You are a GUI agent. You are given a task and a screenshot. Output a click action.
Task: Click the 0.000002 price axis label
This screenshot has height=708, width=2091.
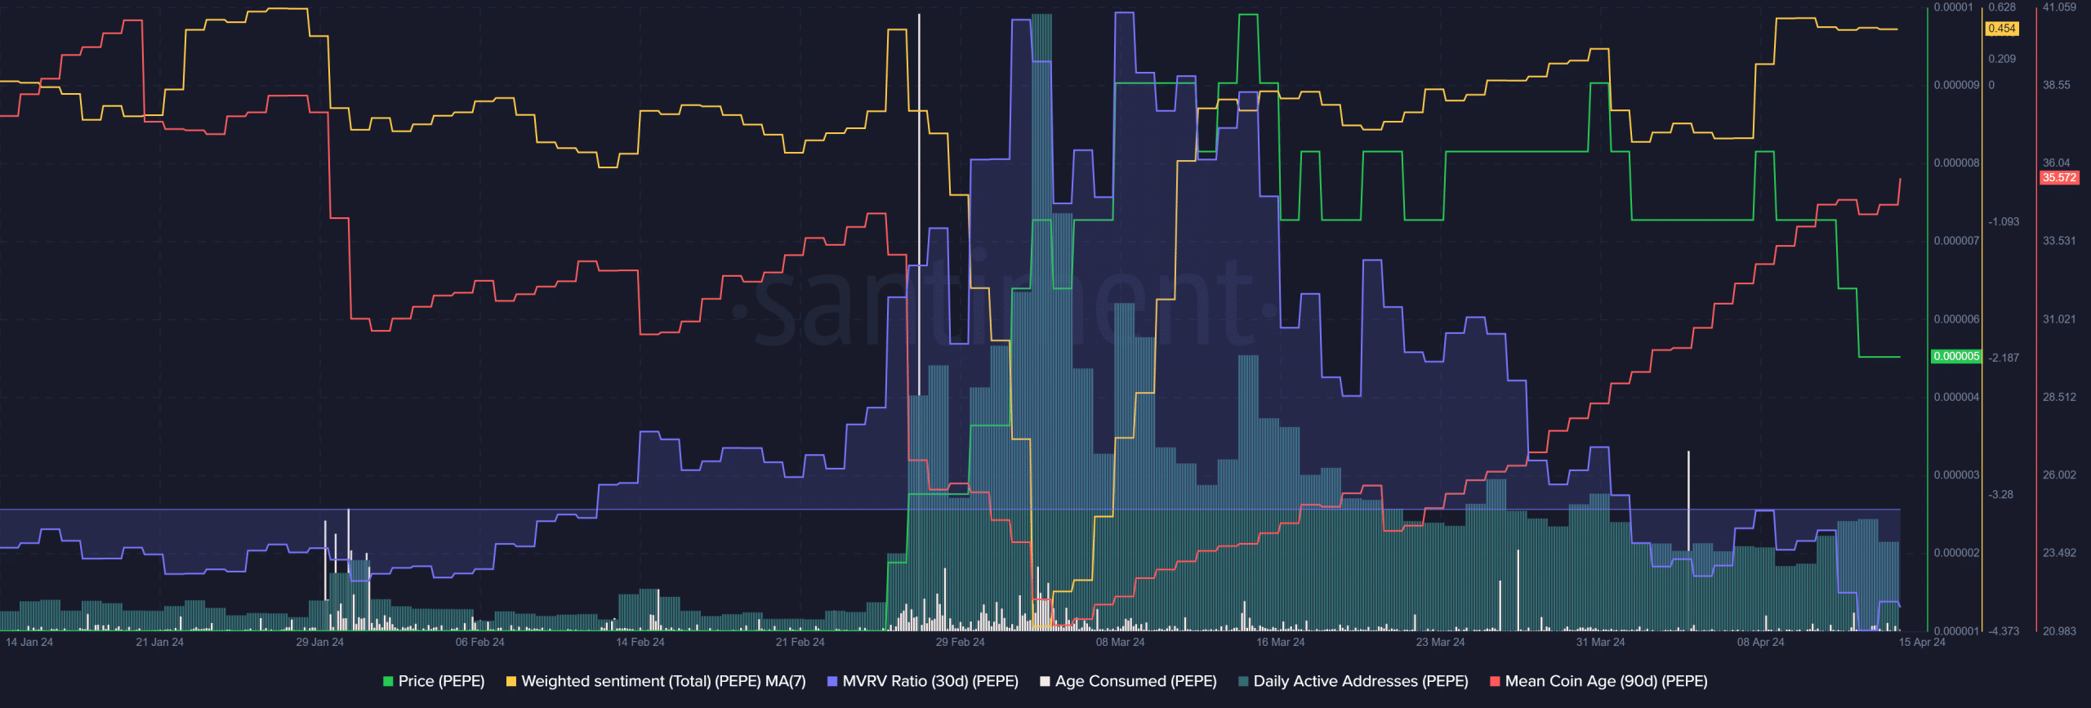1956,553
